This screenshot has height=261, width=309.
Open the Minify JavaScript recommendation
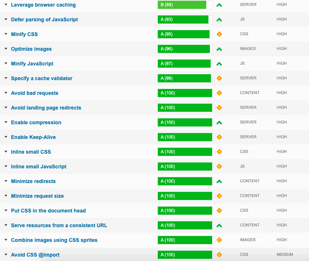click(32, 64)
